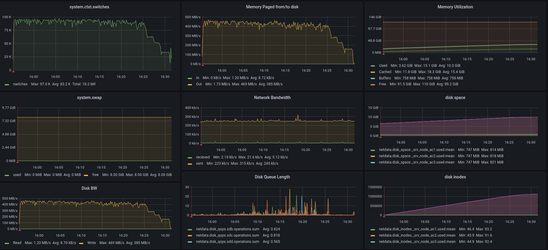Open the system.ctxt.switches panel title menu
Viewport: 548px width, 250px height.
pos(89,7)
